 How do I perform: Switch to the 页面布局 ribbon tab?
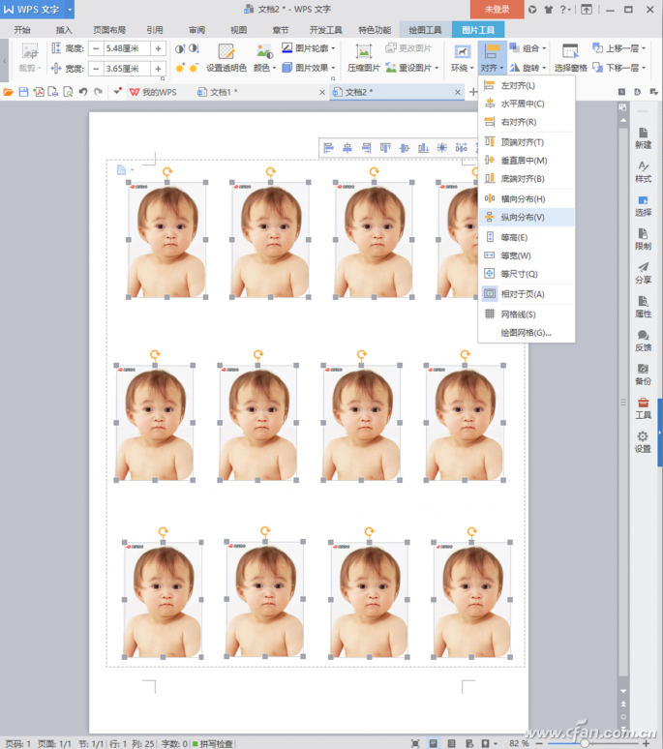tap(108, 30)
